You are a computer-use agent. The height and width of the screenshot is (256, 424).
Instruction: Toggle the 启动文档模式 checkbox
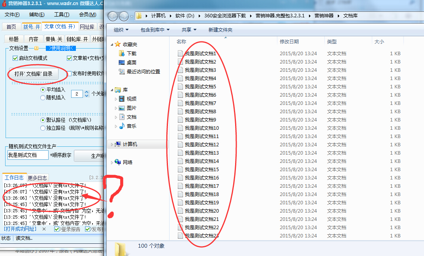[15, 58]
